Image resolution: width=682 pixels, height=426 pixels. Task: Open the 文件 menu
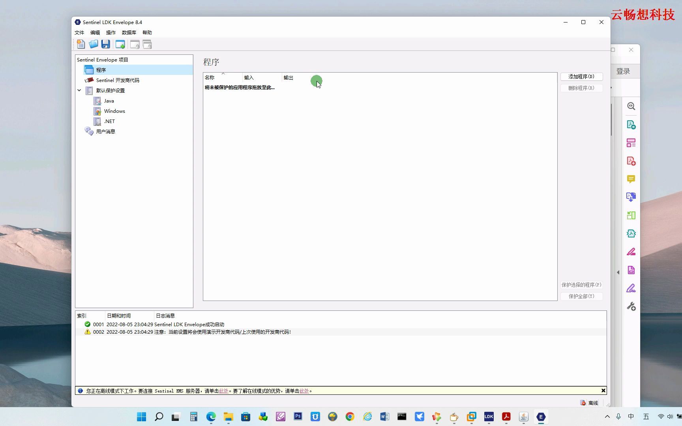coord(79,32)
